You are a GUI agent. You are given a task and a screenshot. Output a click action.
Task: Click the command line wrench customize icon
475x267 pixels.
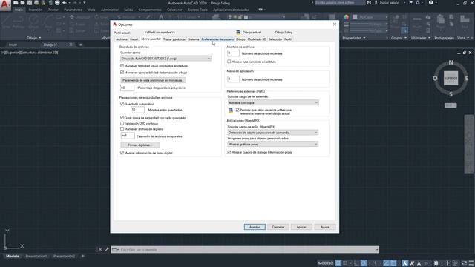coord(107,249)
